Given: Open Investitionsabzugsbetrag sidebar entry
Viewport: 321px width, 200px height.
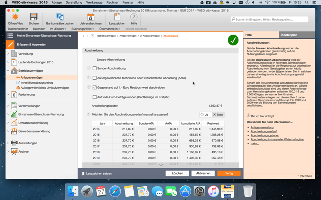Looking at the screenshot, I should pyautogui.click(x=37, y=83).
